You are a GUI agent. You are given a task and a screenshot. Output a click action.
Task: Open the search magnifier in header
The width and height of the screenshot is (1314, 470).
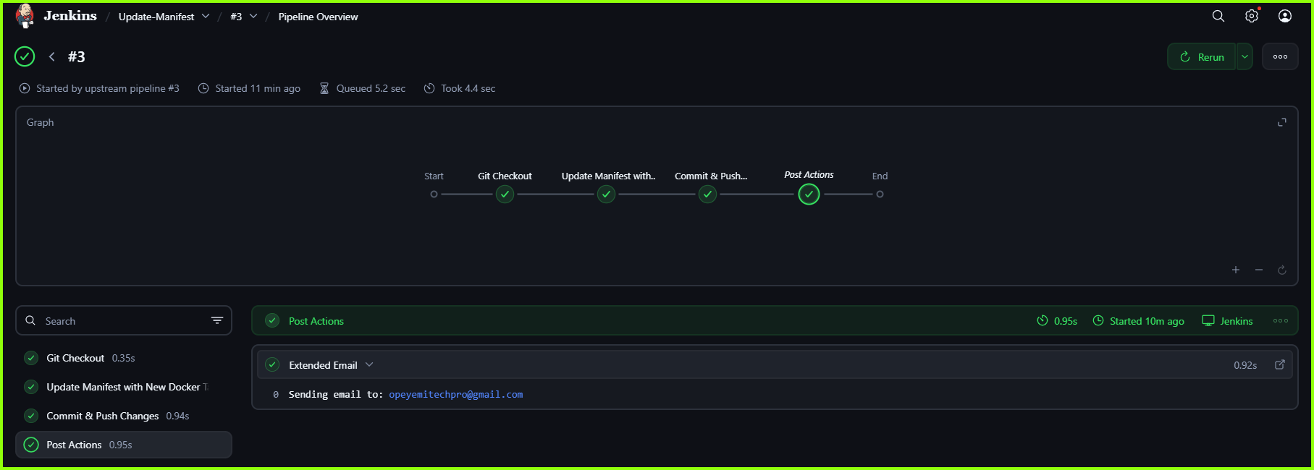[1218, 16]
